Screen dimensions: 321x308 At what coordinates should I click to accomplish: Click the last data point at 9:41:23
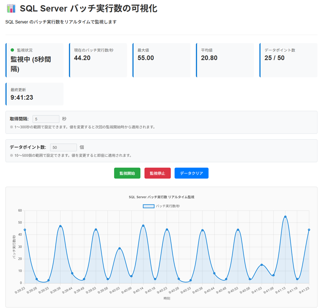tap(309, 230)
